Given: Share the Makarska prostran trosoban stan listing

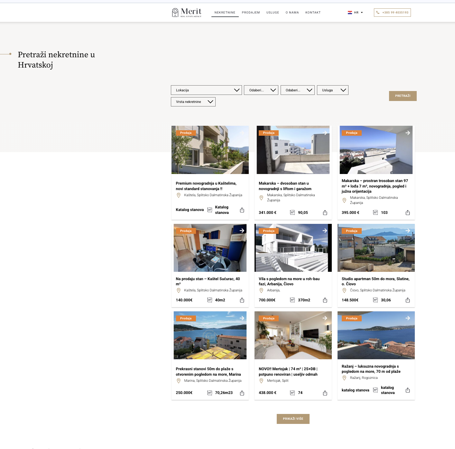Looking at the screenshot, I should point(408,213).
